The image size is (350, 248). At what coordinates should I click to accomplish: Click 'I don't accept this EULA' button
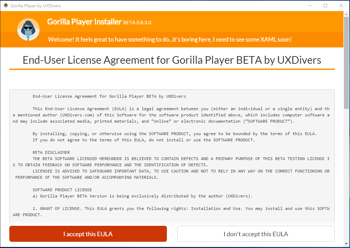pos(256,234)
